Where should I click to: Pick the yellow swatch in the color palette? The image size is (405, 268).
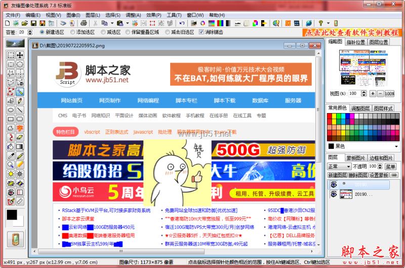point(334,116)
